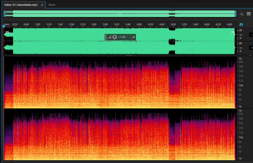Click the 0:20 mark on the ruler
Viewport: 253px width, 163px height.
(x=15, y=24)
